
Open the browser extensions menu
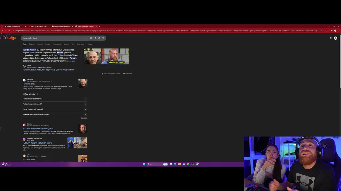pos(326,31)
